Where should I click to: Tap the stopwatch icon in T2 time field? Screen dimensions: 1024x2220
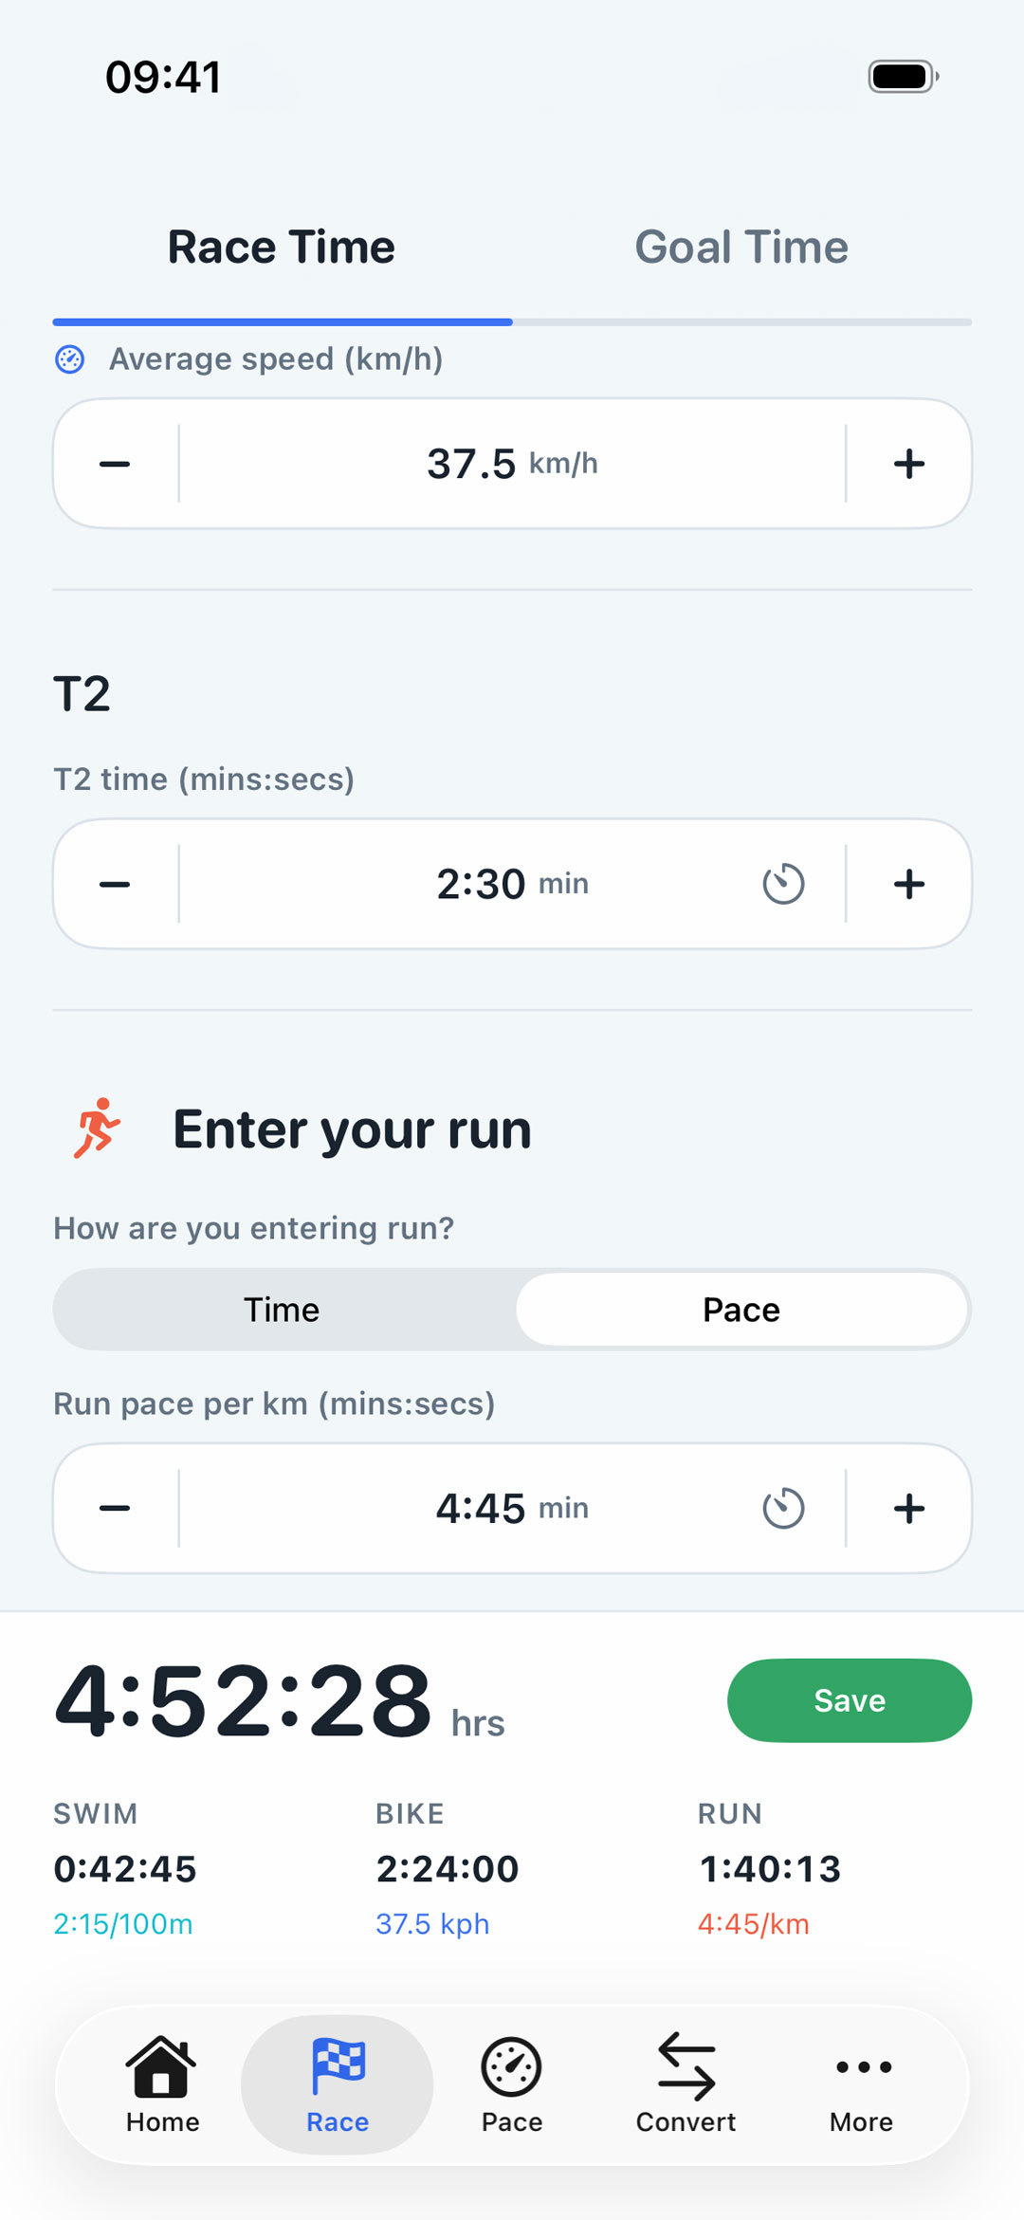(784, 883)
